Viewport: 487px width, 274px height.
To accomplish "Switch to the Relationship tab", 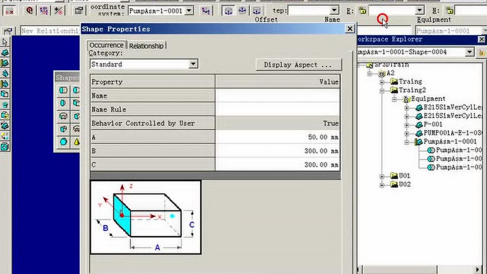I will (146, 46).
